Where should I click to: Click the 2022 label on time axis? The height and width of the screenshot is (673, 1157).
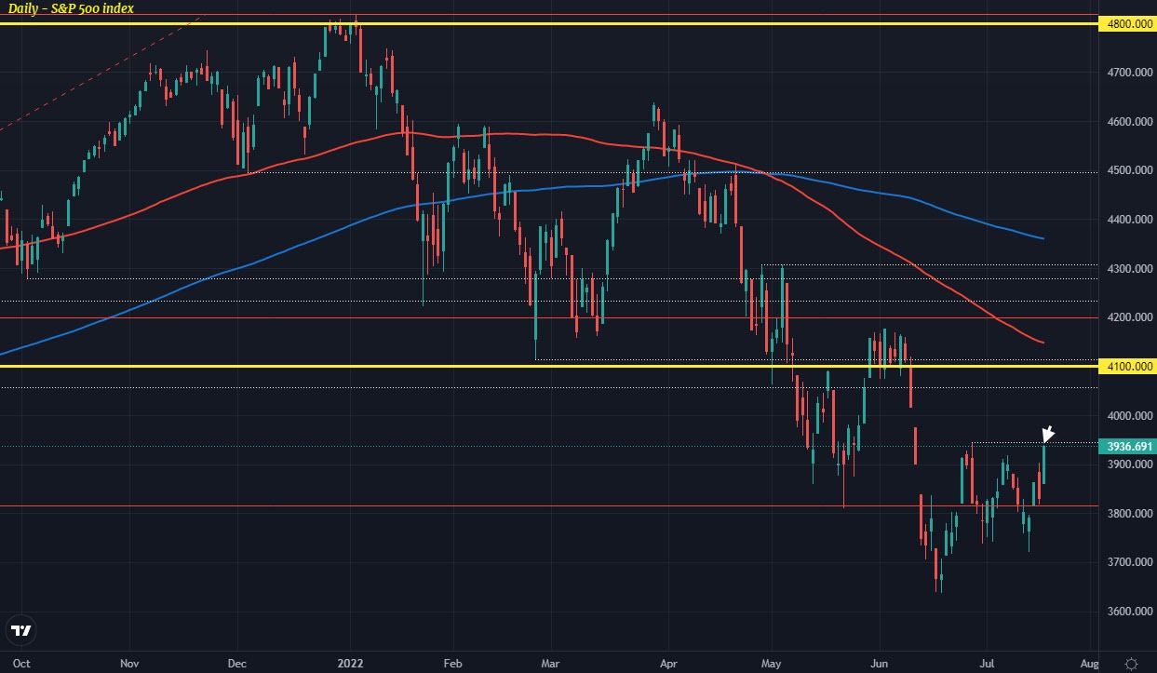[351, 664]
